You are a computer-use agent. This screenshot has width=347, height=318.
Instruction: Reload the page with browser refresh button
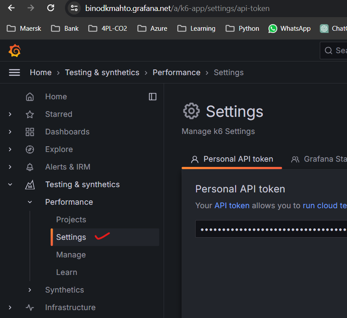50,8
